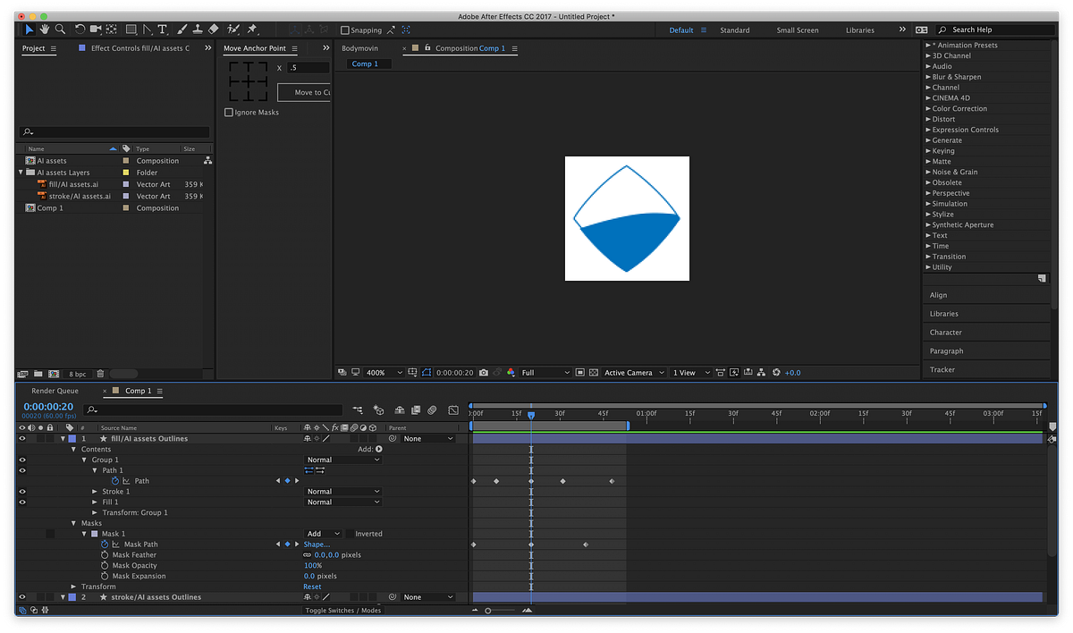The height and width of the screenshot is (633, 1073).
Task: Open Mask 1 mode Add dropdown
Action: pos(324,534)
